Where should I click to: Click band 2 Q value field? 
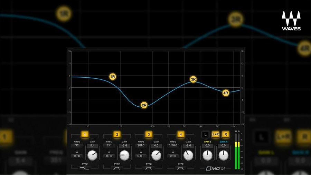coord(109,156)
